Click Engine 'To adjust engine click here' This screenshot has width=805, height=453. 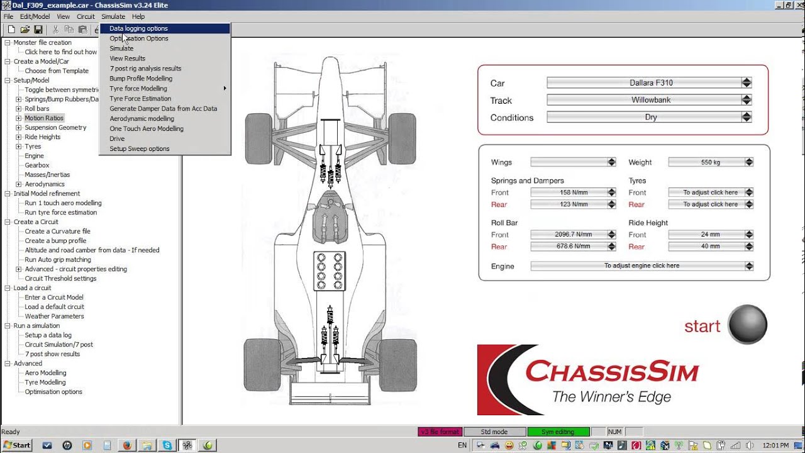(641, 266)
